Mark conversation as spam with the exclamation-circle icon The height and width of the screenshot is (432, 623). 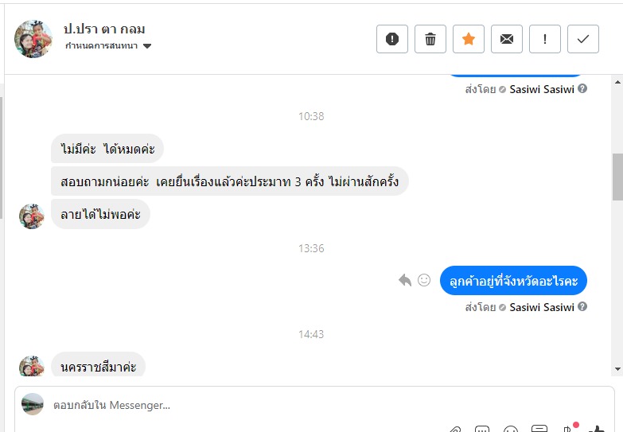pyautogui.click(x=392, y=39)
